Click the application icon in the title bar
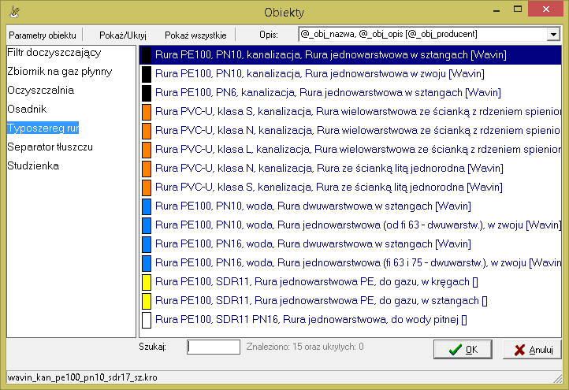The width and height of the screenshot is (569, 390). coord(14,12)
